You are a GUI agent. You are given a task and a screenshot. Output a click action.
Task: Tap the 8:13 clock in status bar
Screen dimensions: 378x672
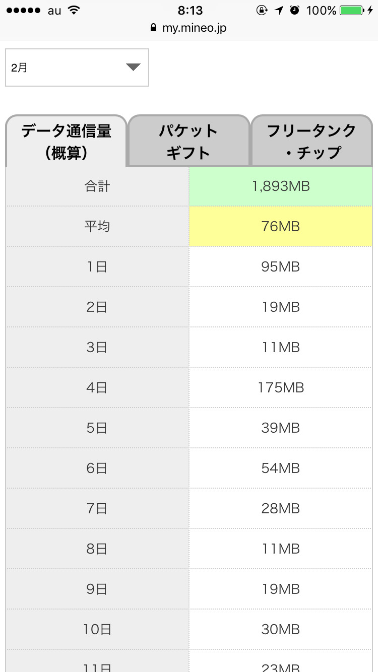click(190, 11)
